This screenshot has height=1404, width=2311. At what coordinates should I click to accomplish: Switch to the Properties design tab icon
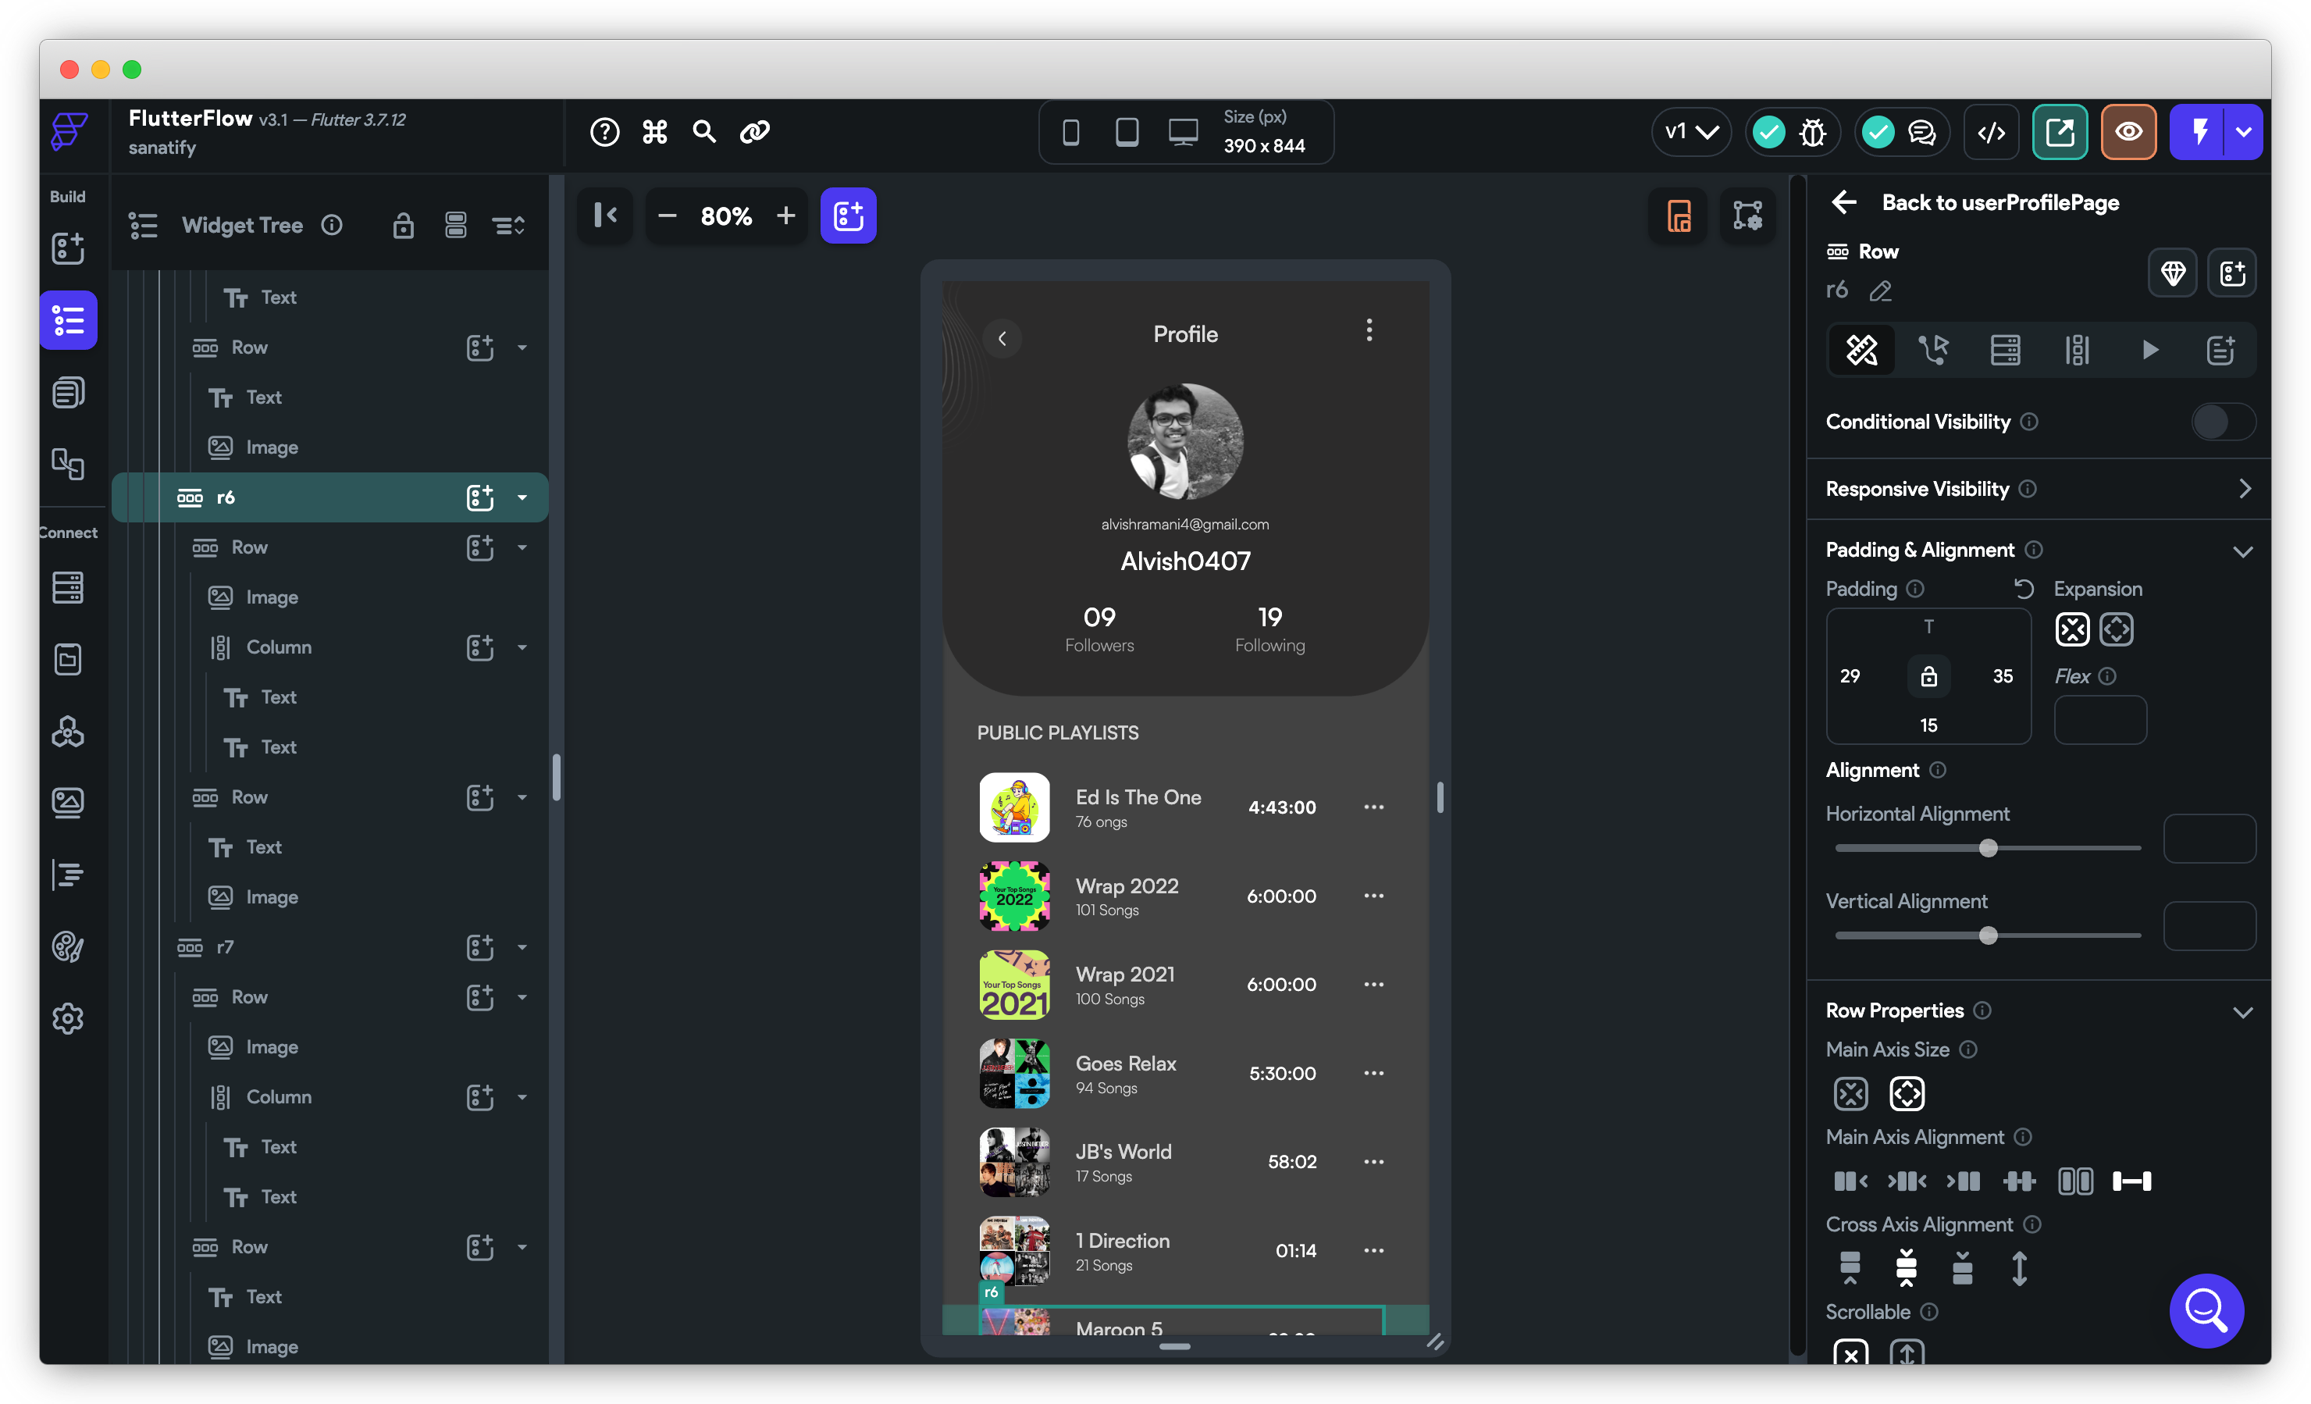1862,350
